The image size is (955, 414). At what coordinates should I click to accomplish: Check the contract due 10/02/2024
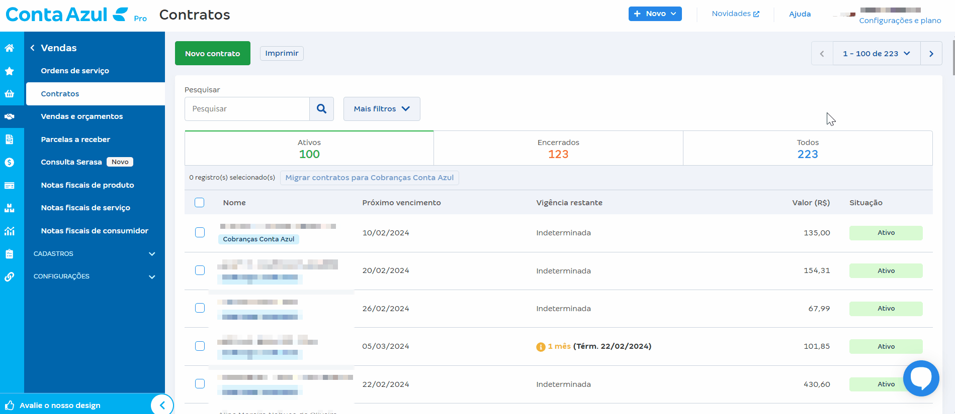tap(200, 232)
